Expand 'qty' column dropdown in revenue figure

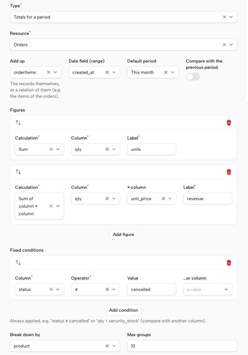coord(114,199)
